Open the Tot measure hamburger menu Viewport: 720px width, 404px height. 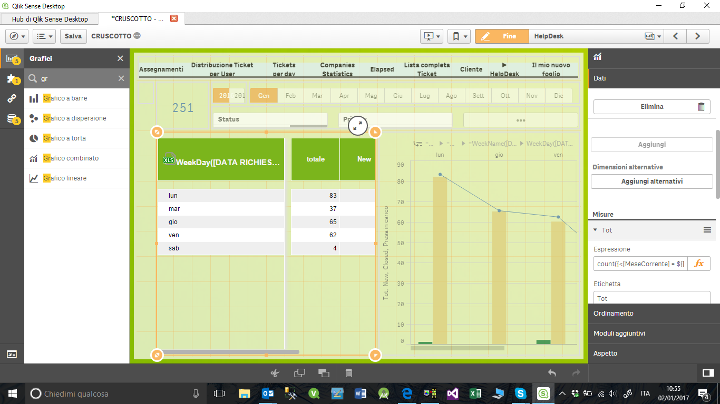[707, 230]
